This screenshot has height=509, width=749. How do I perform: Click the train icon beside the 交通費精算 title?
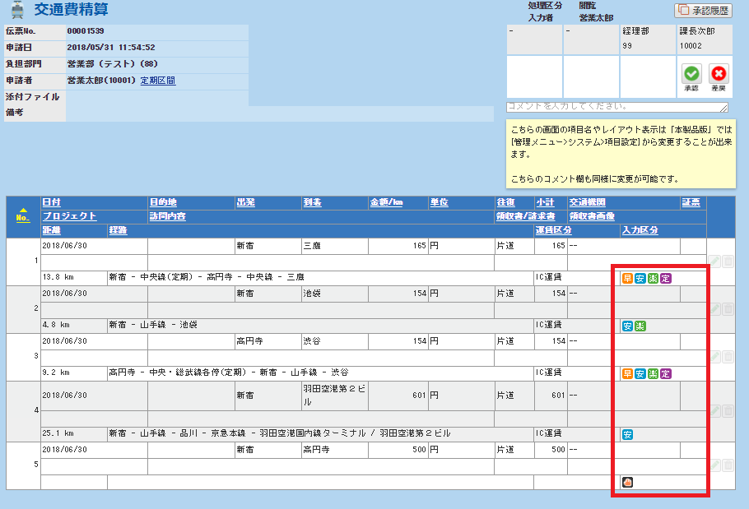[x=17, y=10]
